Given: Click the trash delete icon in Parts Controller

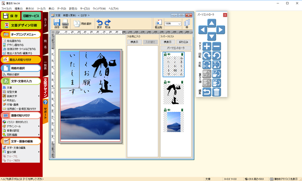Looking at the screenshot, I should [x=217, y=92].
